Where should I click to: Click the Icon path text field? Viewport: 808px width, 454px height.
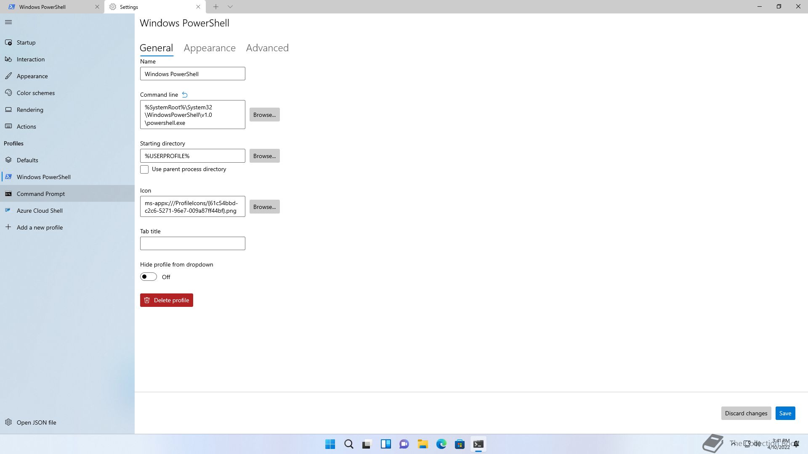coord(193,206)
